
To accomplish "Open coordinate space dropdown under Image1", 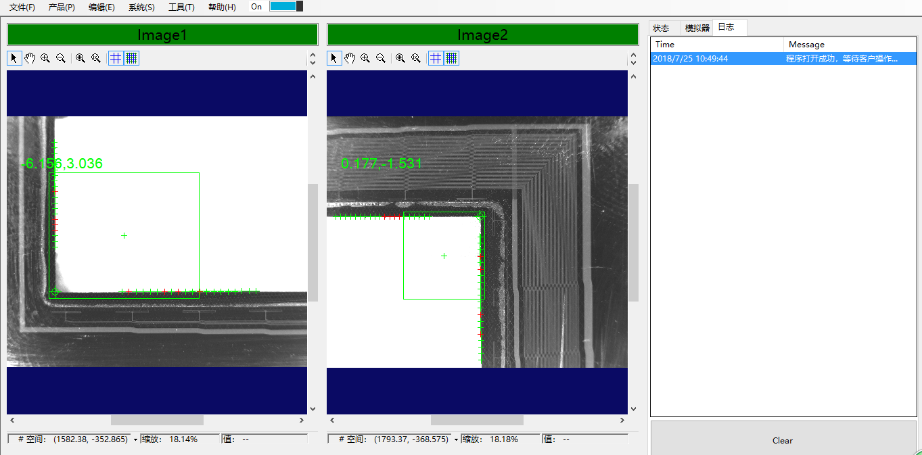I will (135, 439).
